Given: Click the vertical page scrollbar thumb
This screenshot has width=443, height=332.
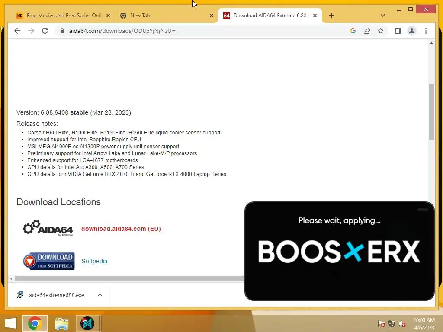Looking at the screenshot, I should pyautogui.click(x=431, y=112).
